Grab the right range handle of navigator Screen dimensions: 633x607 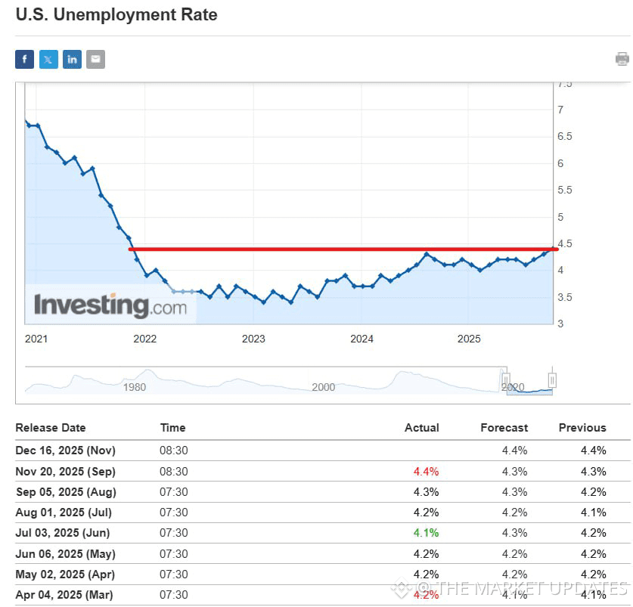click(x=552, y=379)
